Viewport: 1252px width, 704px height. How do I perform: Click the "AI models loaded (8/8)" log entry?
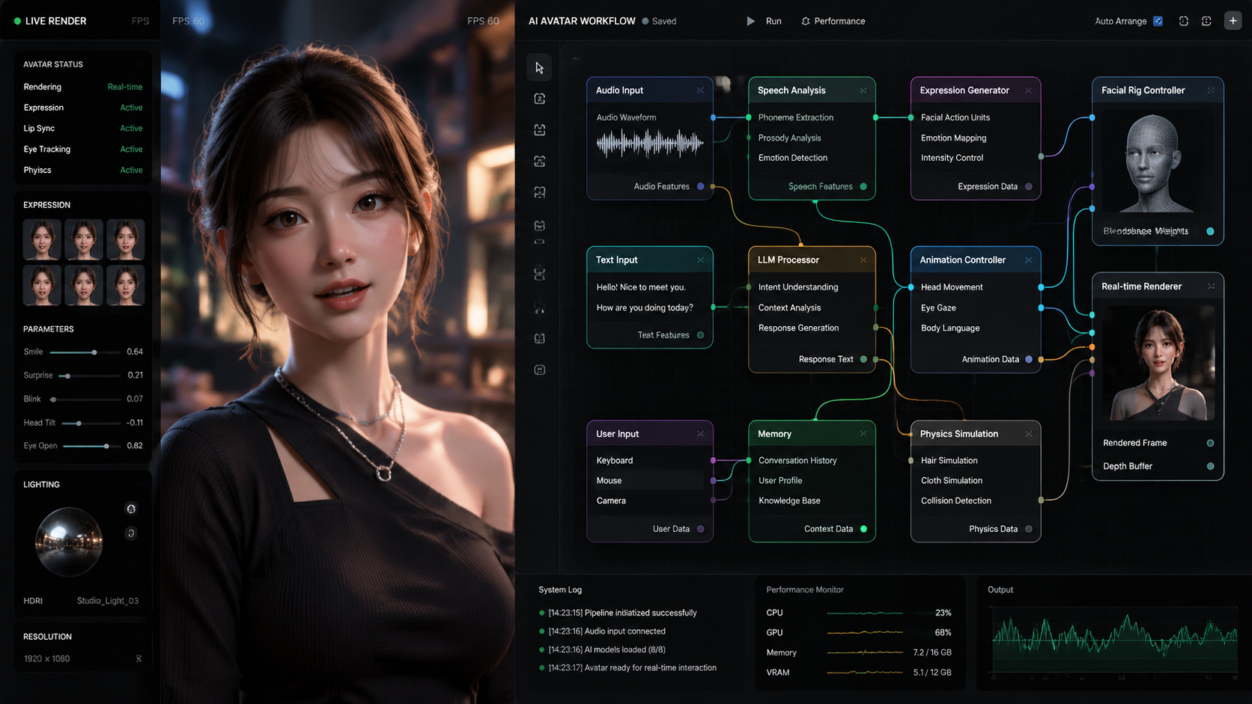point(607,649)
